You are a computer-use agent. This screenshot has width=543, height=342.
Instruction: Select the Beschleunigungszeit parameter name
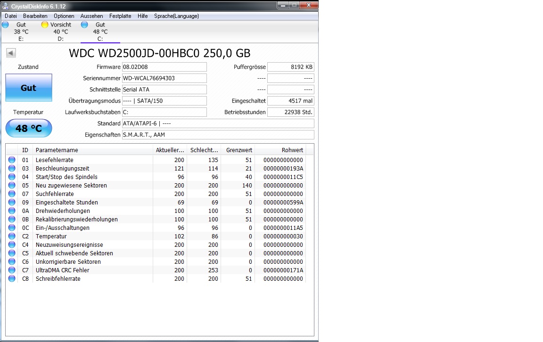[62, 168]
